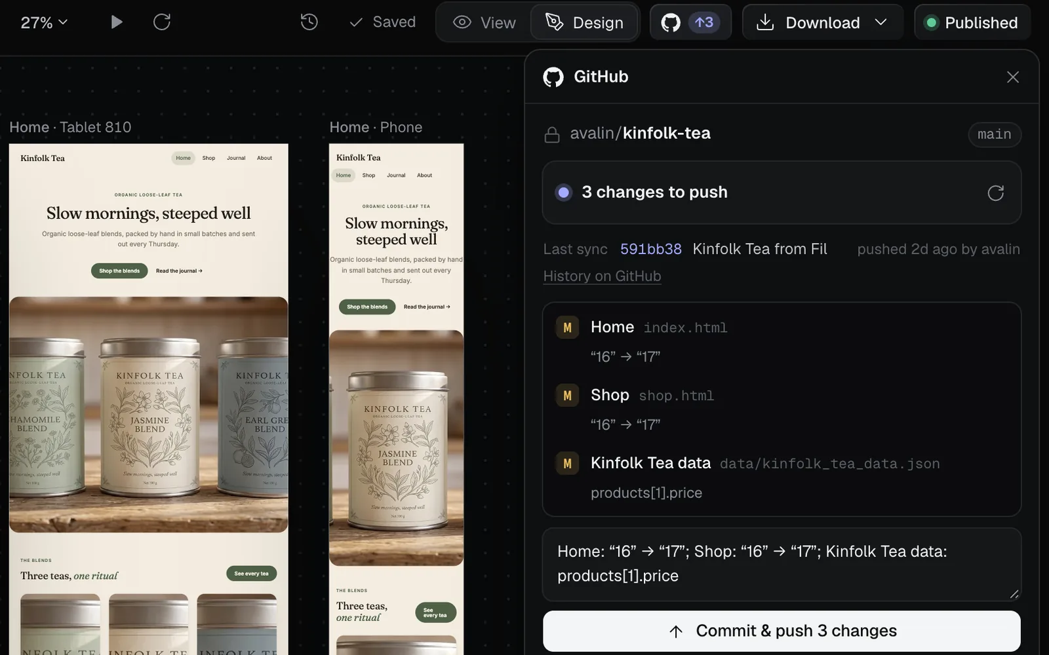Switch to Design mode
This screenshot has width=1049, height=655.
point(585,22)
